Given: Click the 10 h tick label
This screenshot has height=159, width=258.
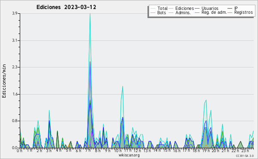Looking at the screenshot, I should [117, 150].
